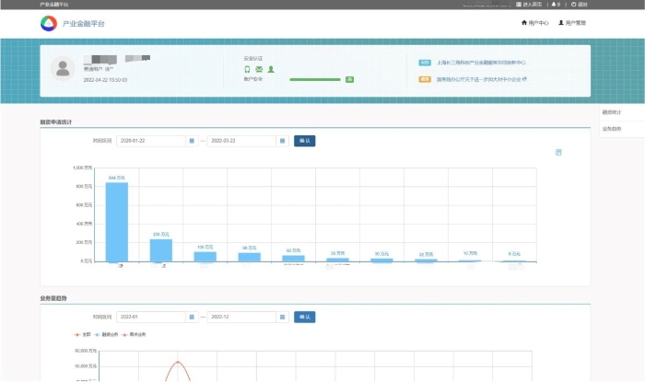Click the end month field showing 2022-12
The image size is (645, 382).
tap(241, 317)
